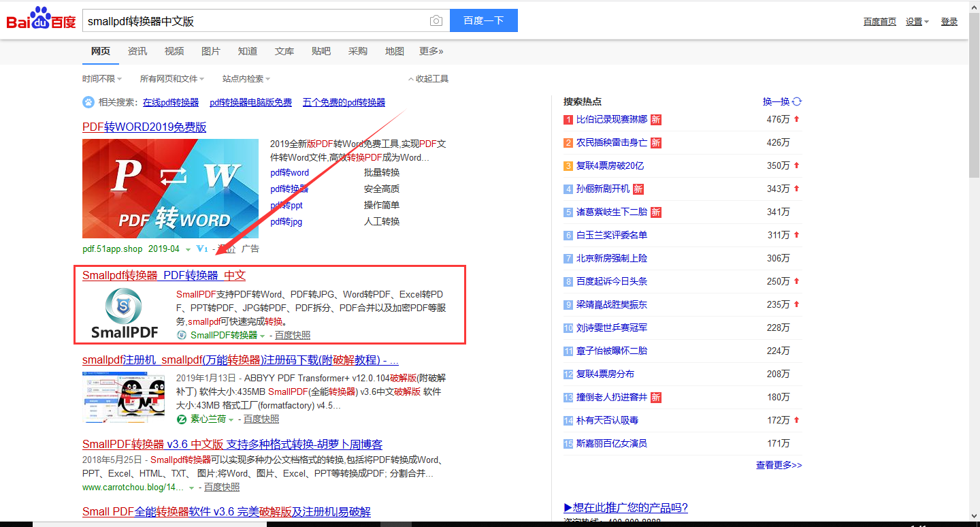Open 想在此推广您的产品吗? link
980x527 pixels.
tap(626, 507)
